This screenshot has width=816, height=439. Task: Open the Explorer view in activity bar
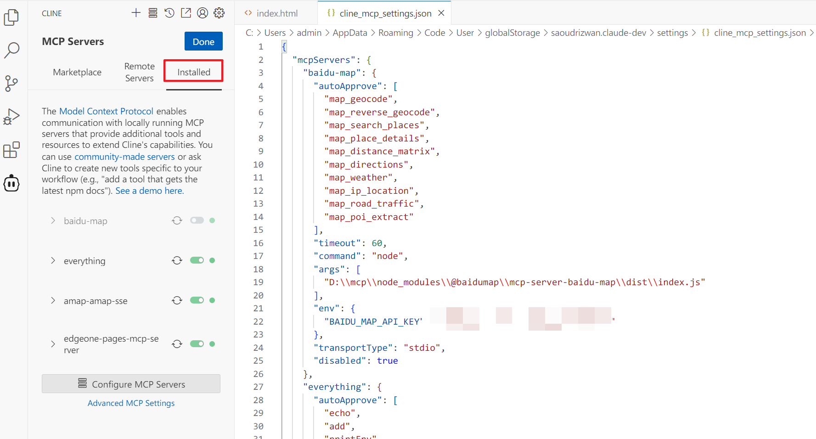pyautogui.click(x=11, y=17)
